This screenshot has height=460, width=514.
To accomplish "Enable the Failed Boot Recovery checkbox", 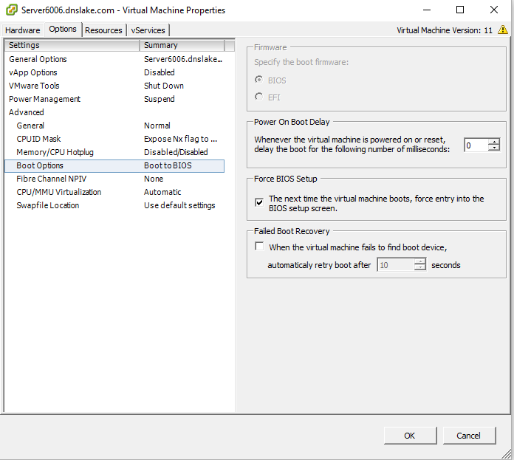I will pyautogui.click(x=259, y=247).
